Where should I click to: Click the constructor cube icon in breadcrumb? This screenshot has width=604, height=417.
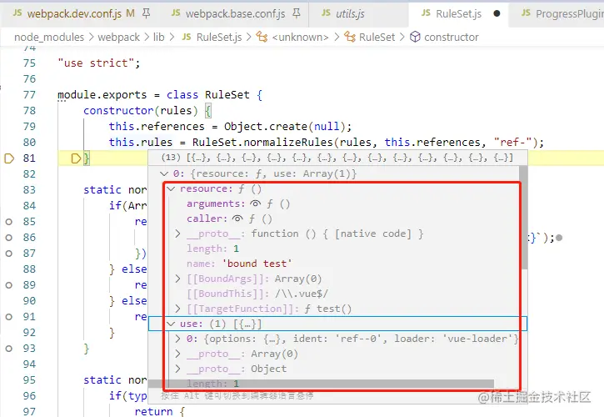tap(415, 37)
